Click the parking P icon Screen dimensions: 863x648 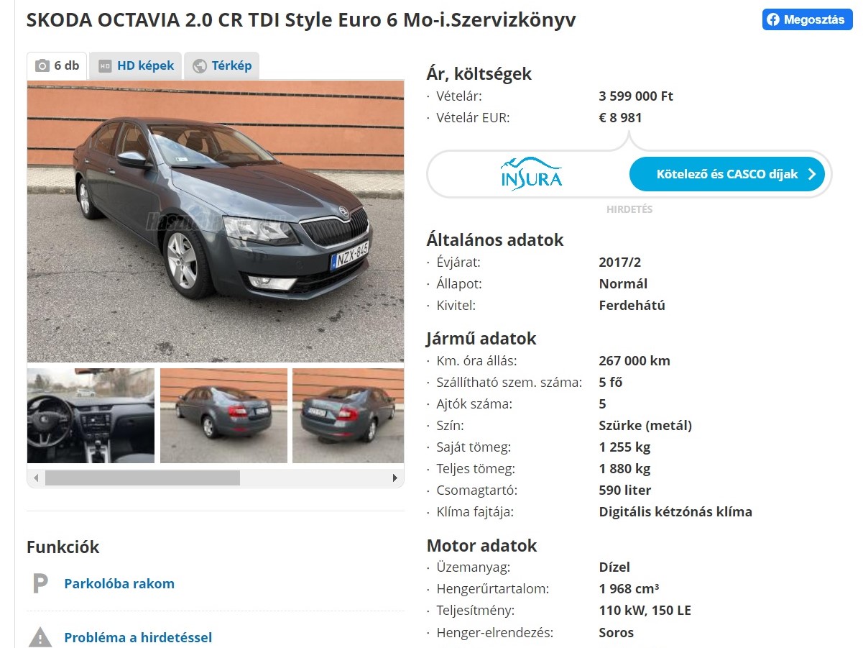click(40, 583)
